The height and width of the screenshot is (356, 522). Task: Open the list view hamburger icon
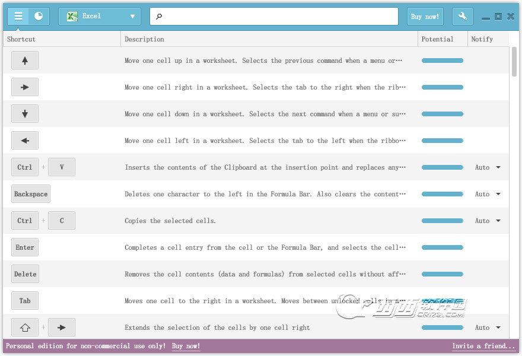[18, 16]
